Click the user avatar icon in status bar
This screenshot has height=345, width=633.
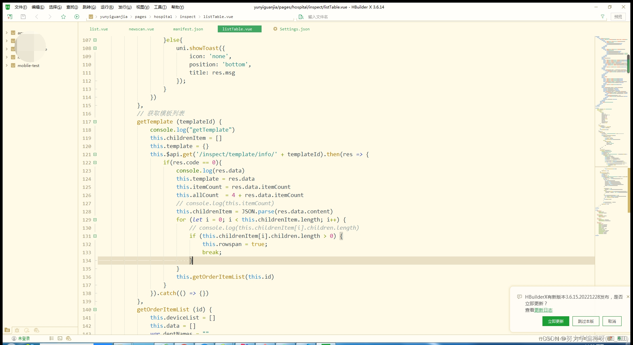pyautogui.click(x=14, y=338)
